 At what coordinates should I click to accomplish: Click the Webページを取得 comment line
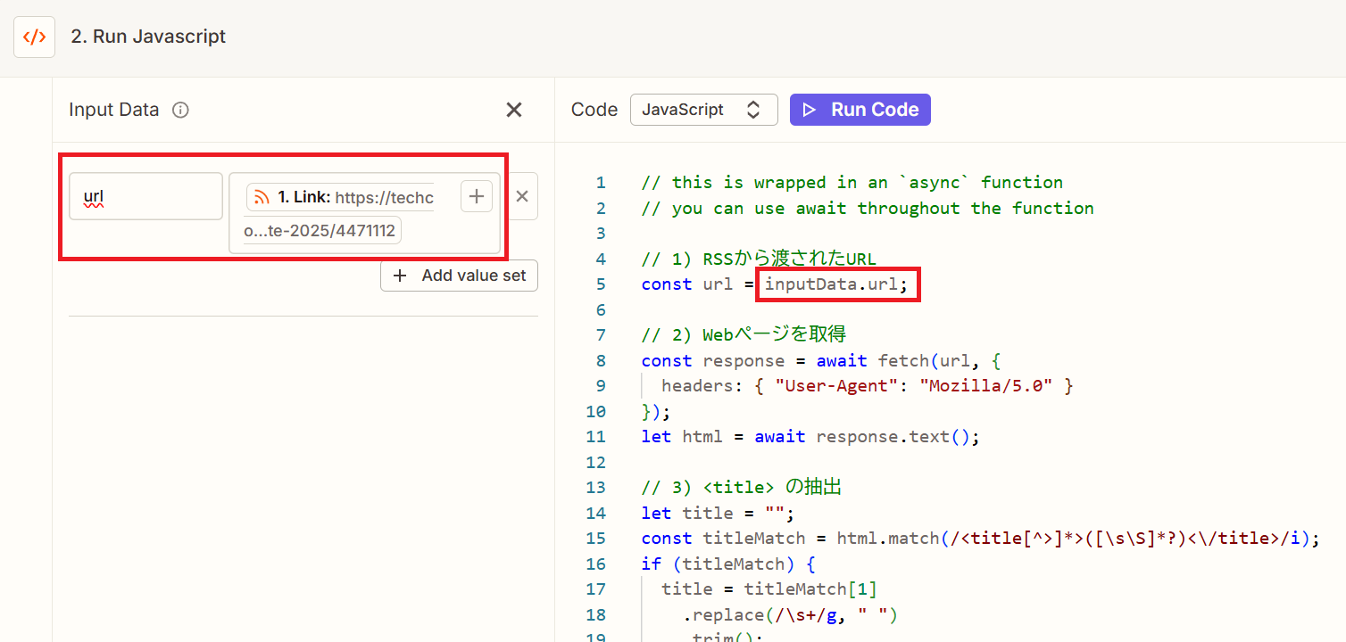[744, 335]
